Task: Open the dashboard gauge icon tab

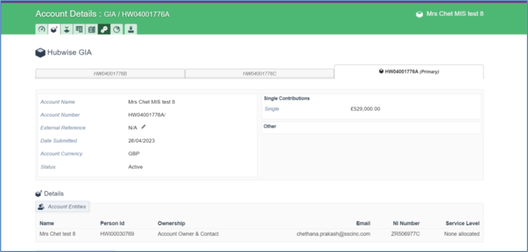Action: 41,29
